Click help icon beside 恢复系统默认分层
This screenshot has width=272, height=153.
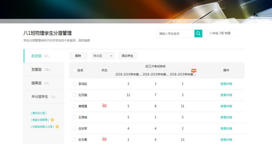pyautogui.click(x=57, y=127)
